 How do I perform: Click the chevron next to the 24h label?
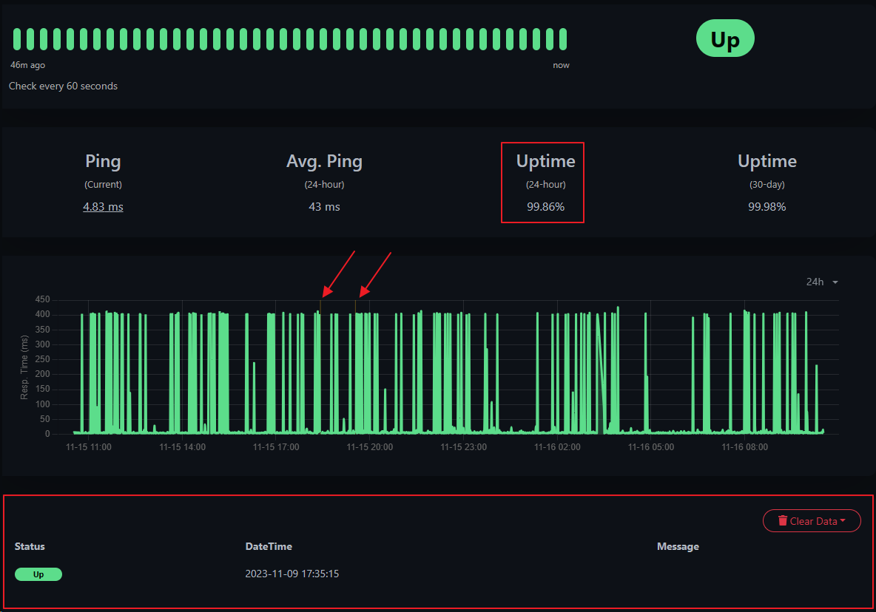(837, 282)
